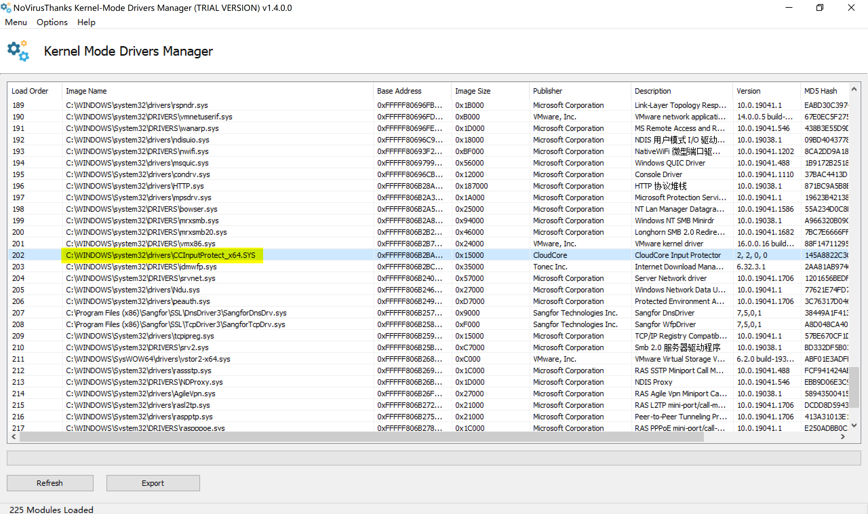Viewport: 868px width, 514px height.
Task: Click the empty status field above Refresh
Action: (x=434, y=458)
